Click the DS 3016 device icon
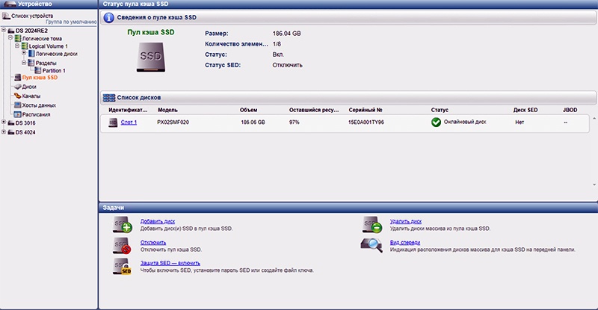This screenshot has width=598, height=310. [x=11, y=123]
